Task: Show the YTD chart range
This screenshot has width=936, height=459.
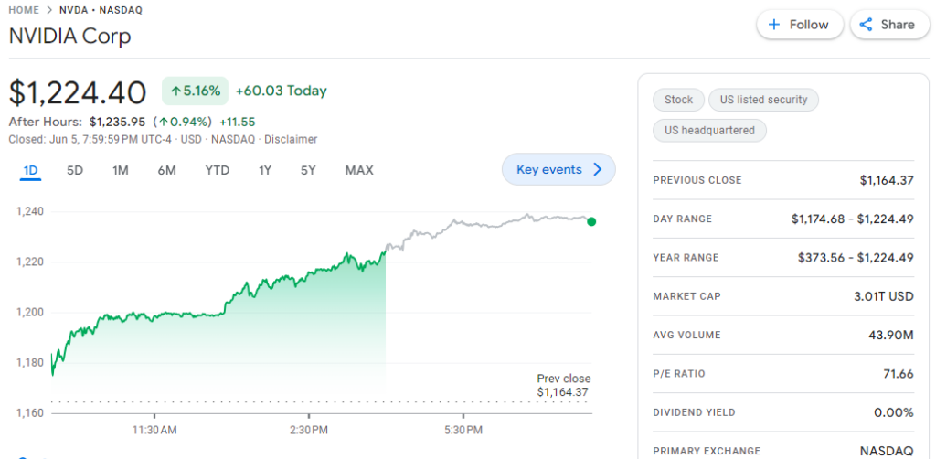Action: click(x=218, y=170)
